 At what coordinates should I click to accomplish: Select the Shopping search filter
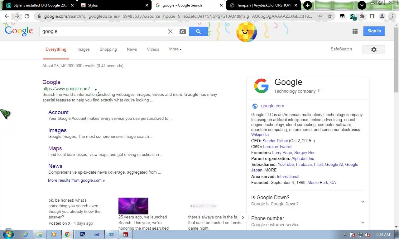(108, 49)
